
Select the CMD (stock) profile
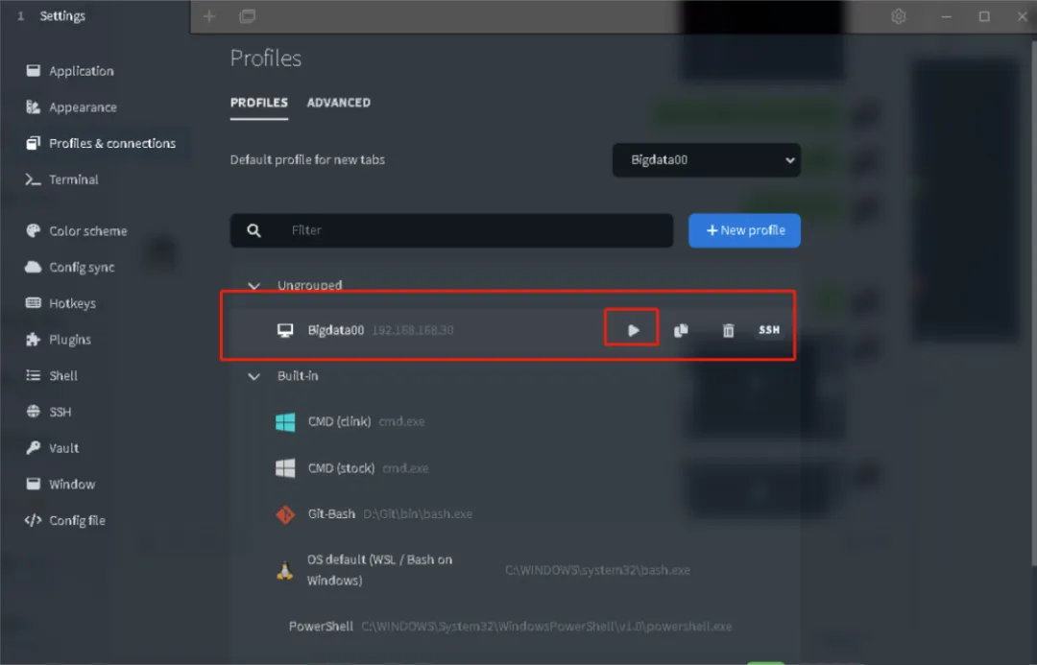click(341, 468)
